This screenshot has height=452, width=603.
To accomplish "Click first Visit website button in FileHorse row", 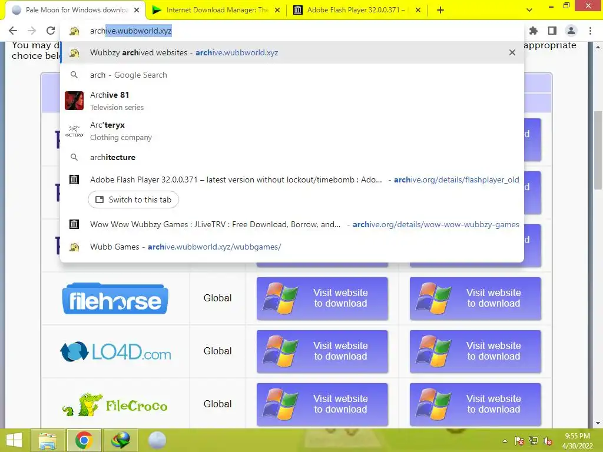I will click(x=322, y=298).
